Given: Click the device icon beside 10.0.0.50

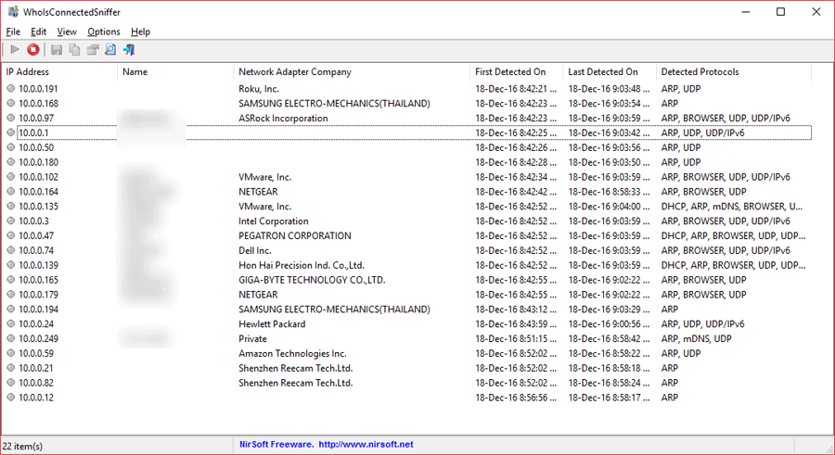Looking at the screenshot, I should click(x=10, y=147).
